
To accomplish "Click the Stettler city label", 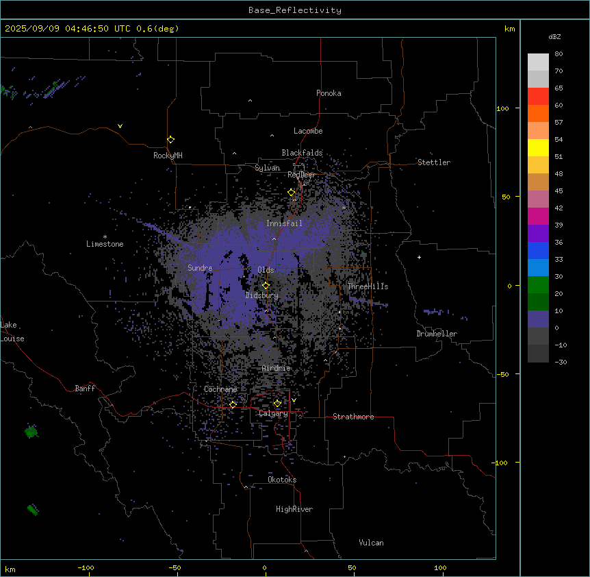I will click(x=434, y=162).
